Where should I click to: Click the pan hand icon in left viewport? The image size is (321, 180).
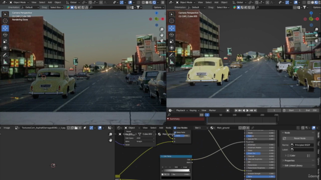click(x=162, y=35)
